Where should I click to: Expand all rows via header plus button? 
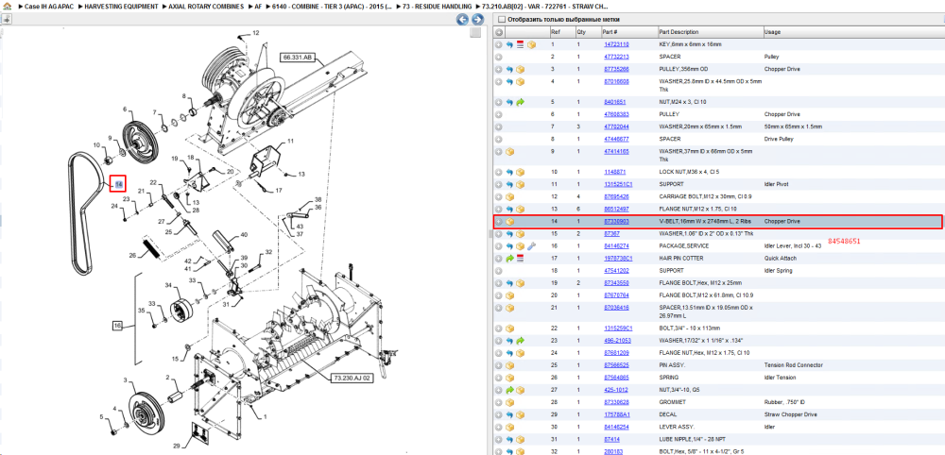click(499, 32)
